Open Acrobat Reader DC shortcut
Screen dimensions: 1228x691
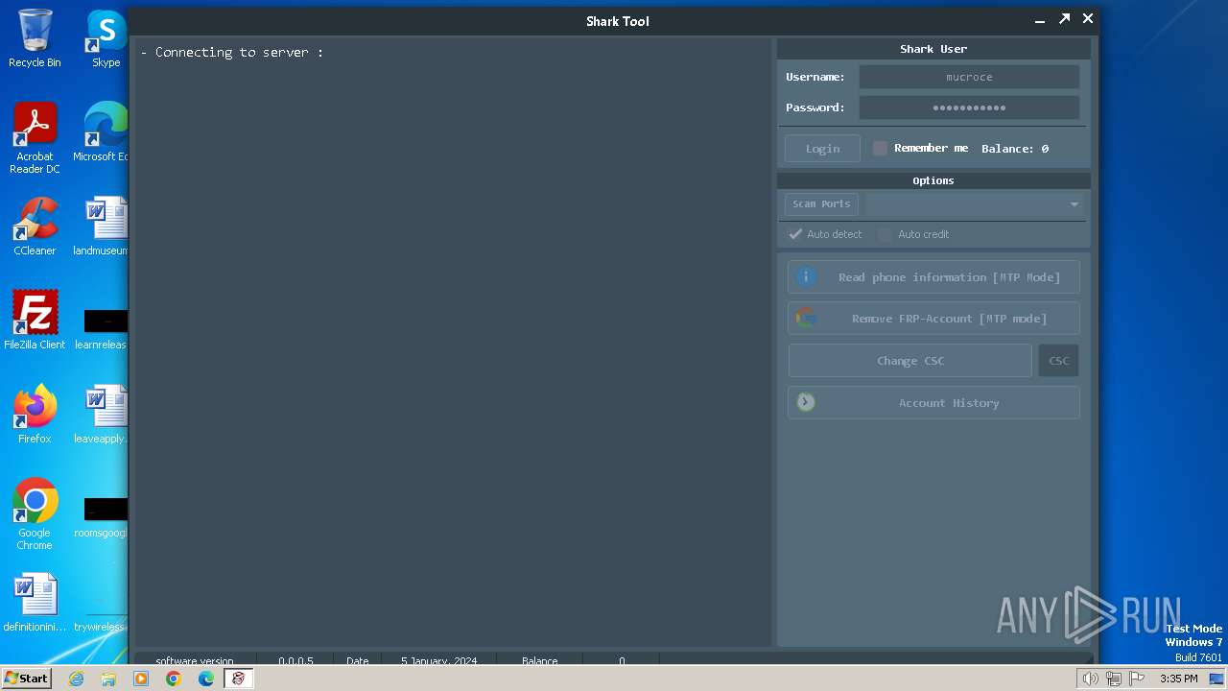pyautogui.click(x=35, y=138)
